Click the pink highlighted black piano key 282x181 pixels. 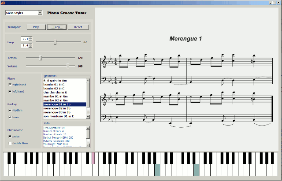pyautogui.click(x=93, y=158)
